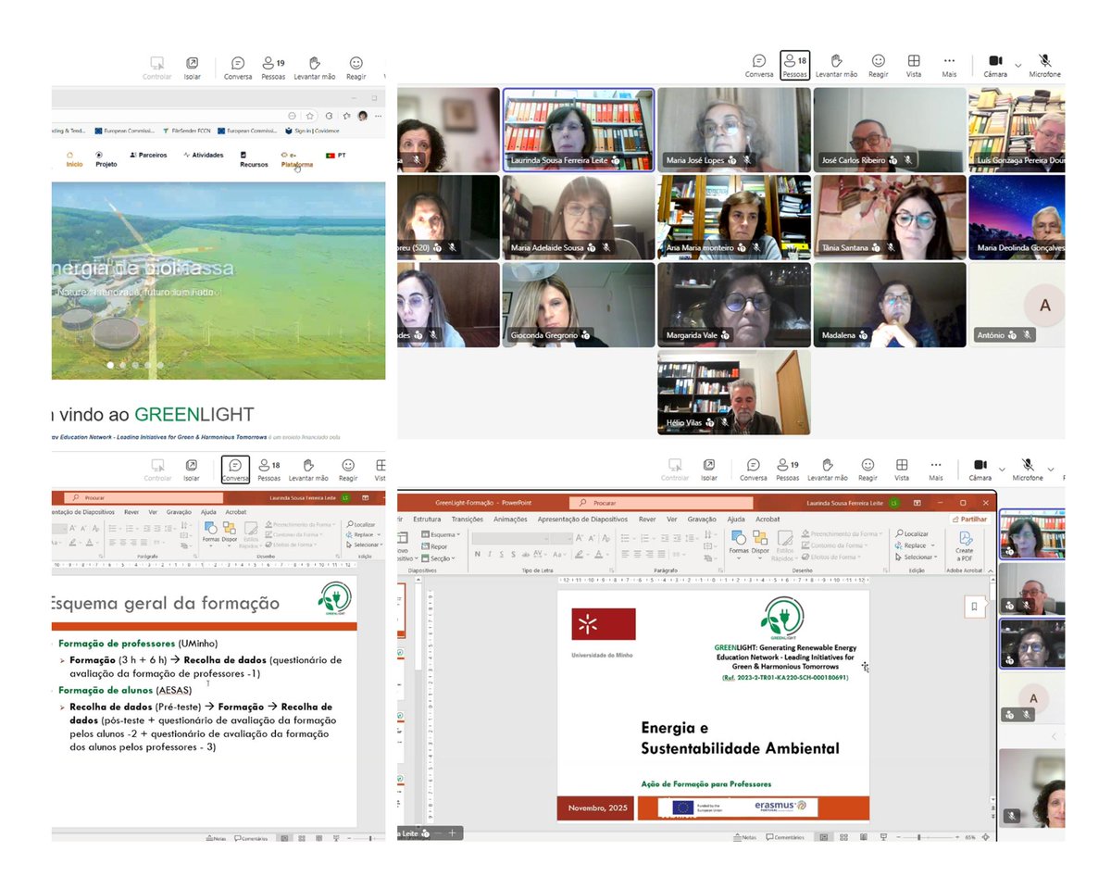
Task: Click Partilhar button in GreenLight-Formação PowerPoint
Action: tap(969, 520)
